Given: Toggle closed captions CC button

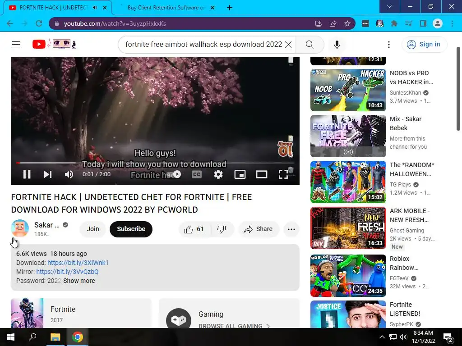Looking at the screenshot, I should pos(197,174).
